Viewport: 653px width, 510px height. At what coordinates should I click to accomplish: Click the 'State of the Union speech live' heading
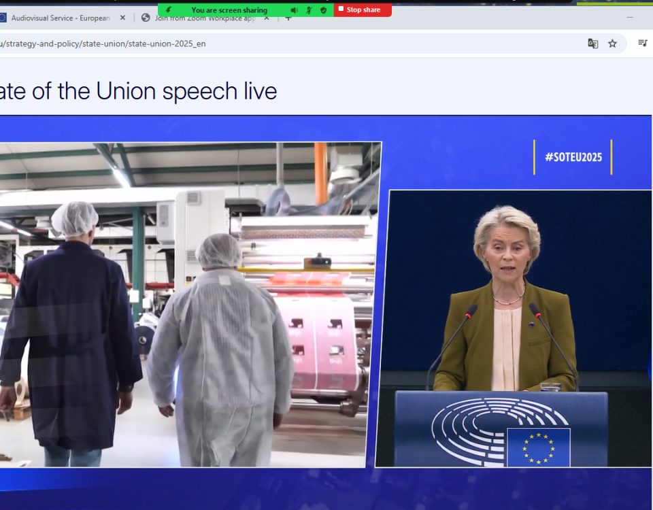coord(138,90)
